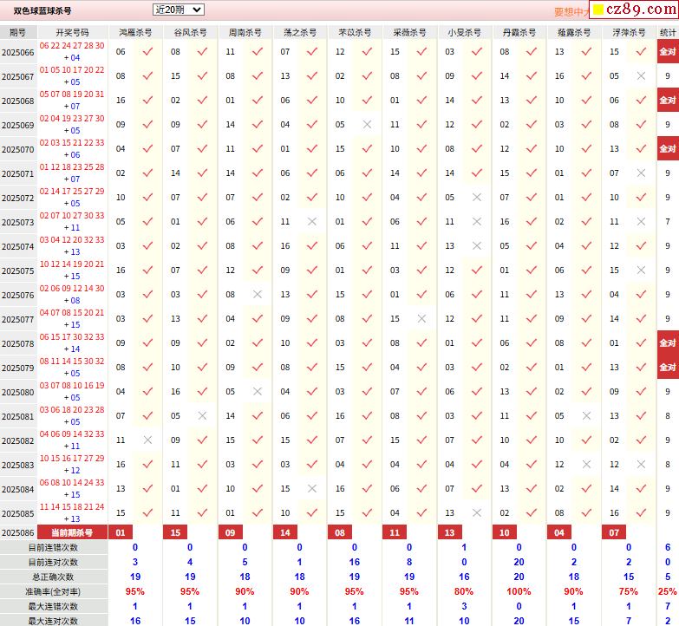The height and width of the screenshot is (626, 679).
Task: Click the gray X in row 2025082 鸿雁 column
Action: [147, 440]
